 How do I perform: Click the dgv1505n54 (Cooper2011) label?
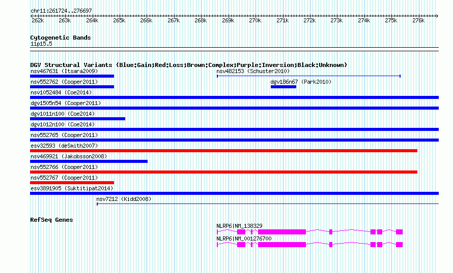click(x=66, y=103)
